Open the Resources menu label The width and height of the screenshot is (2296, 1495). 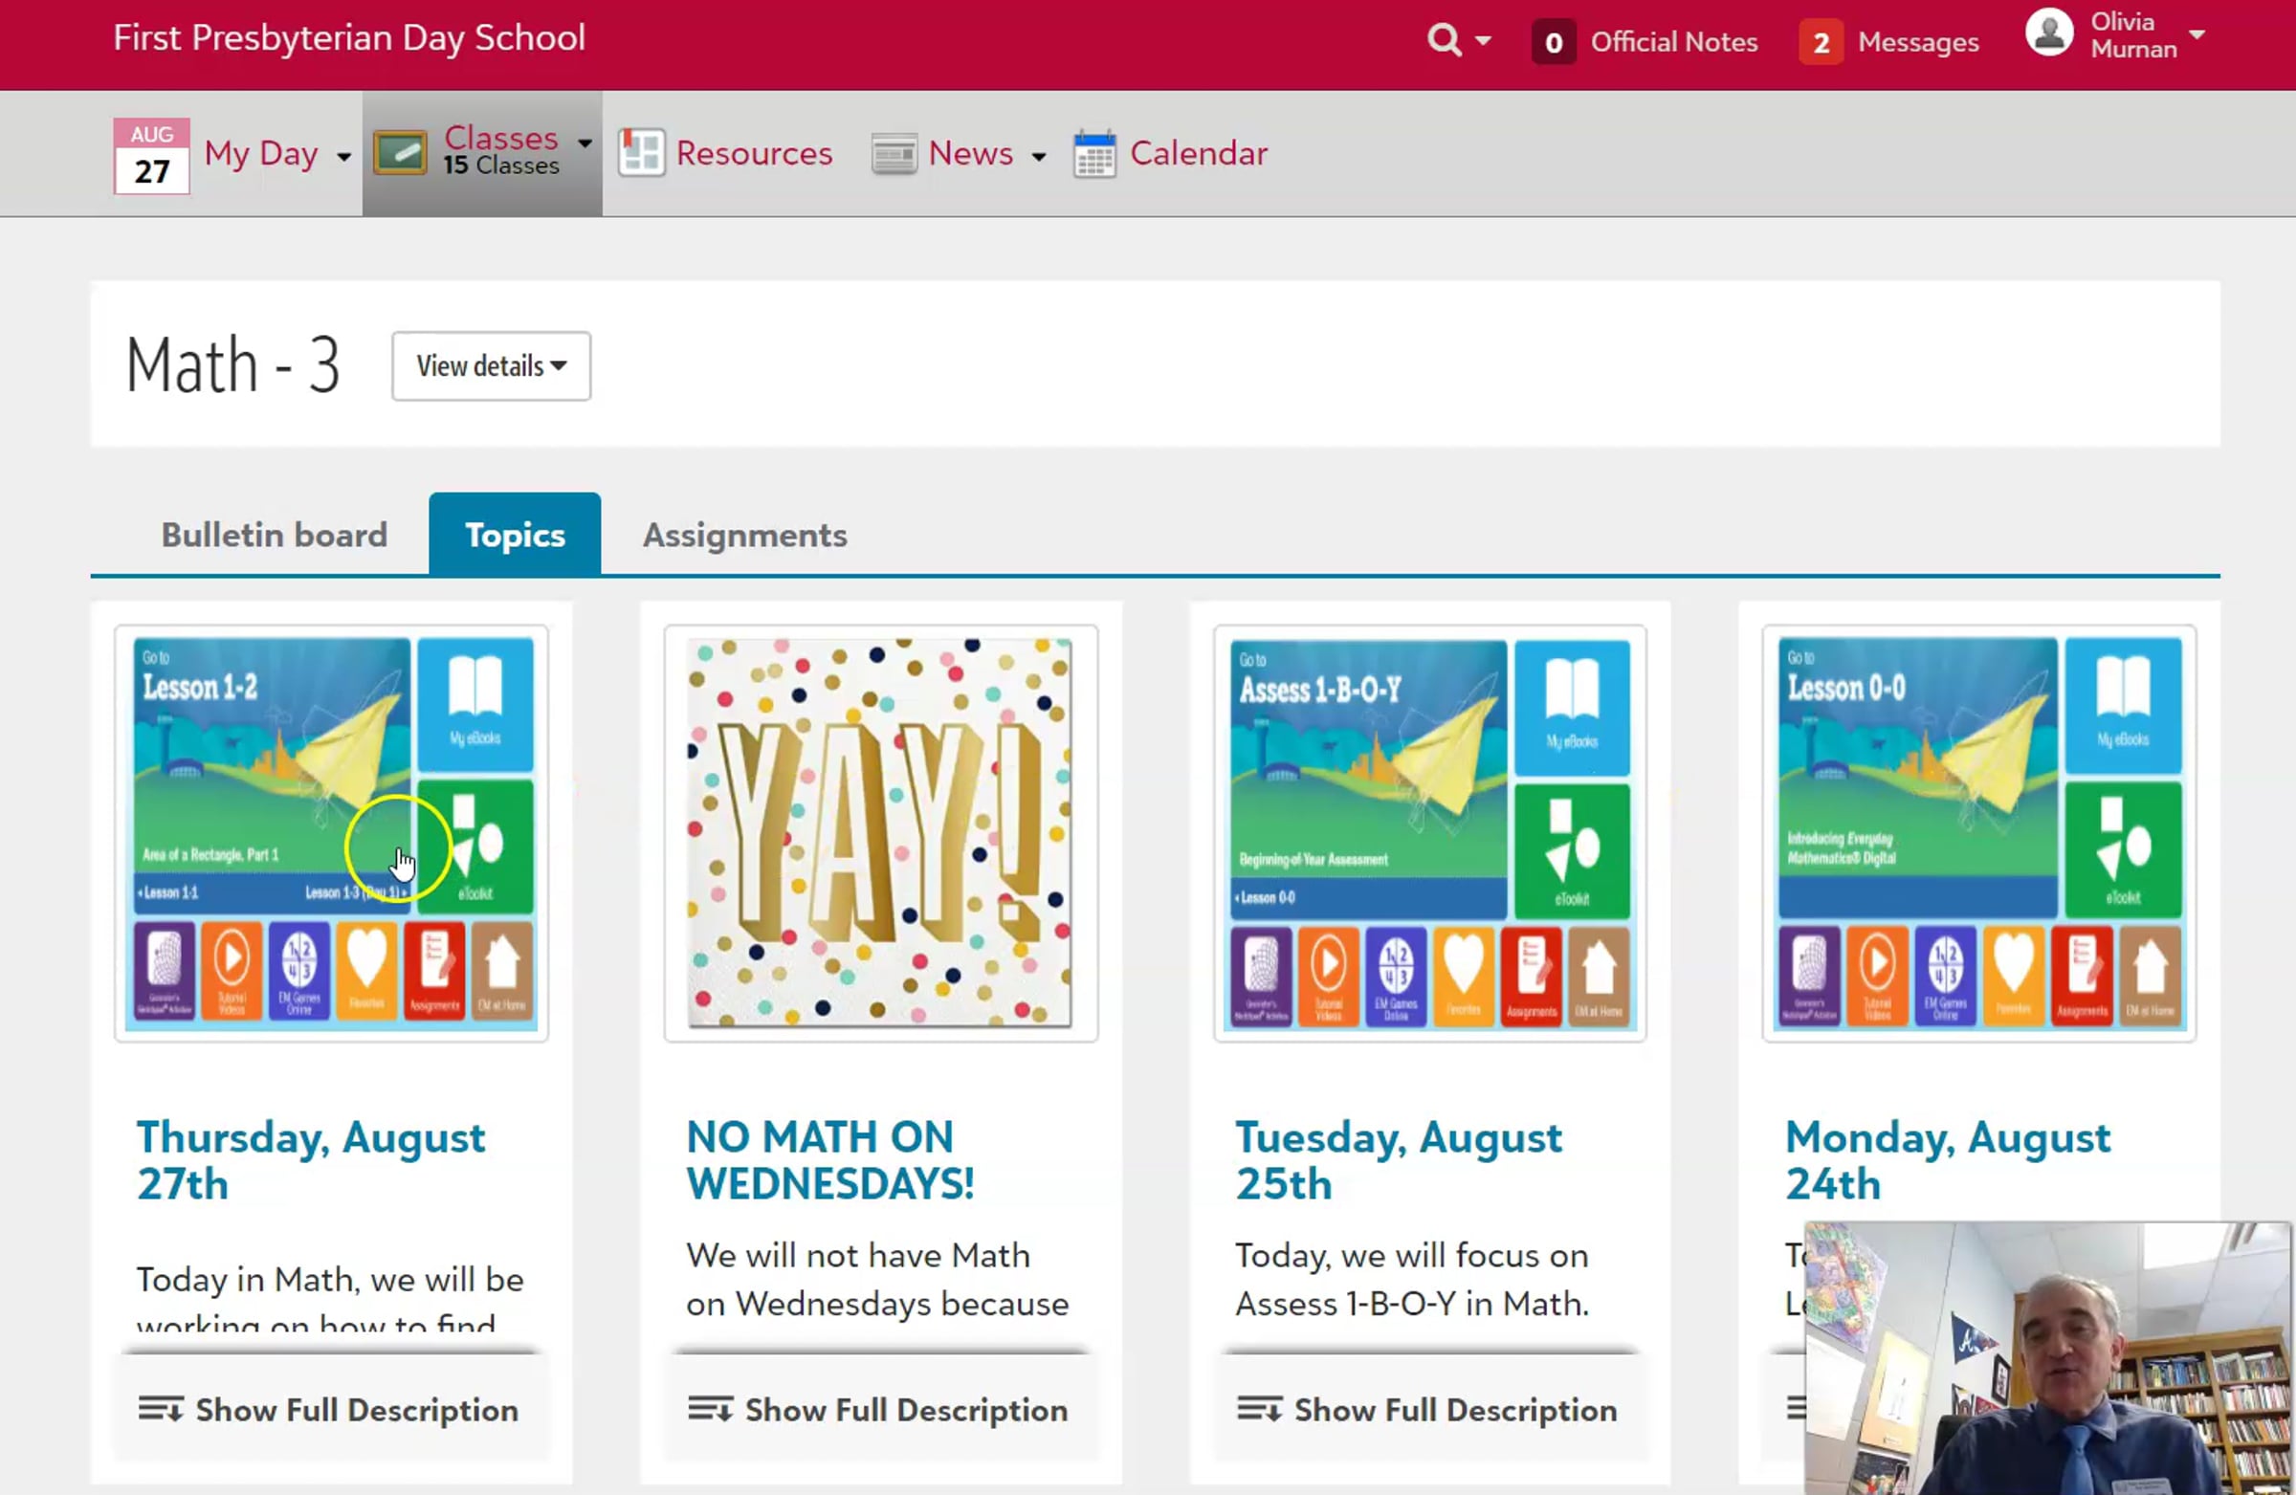(754, 153)
